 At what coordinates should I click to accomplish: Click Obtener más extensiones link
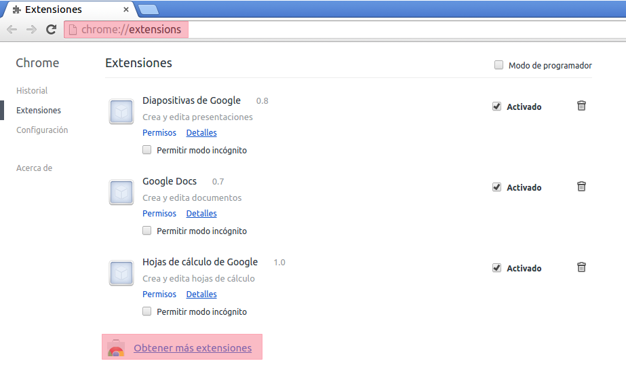pos(193,348)
